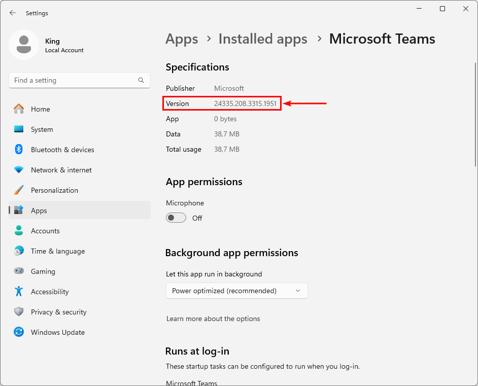Click the search magnifier icon
The image size is (478, 386).
pyautogui.click(x=141, y=80)
